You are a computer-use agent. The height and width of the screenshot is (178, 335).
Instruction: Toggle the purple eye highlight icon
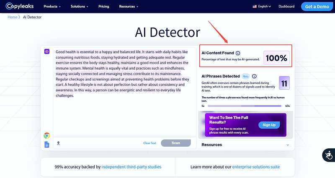click(x=47, y=52)
